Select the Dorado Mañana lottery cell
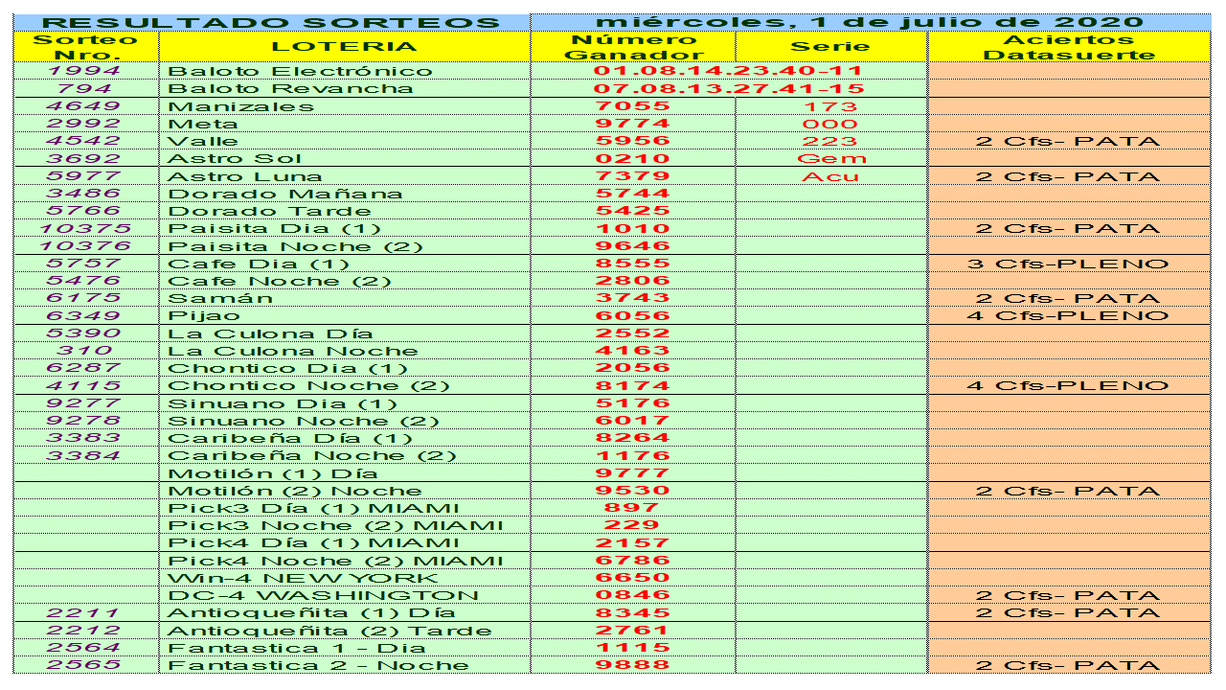Image resolution: width=1226 pixels, height=690 pixels. point(345,194)
